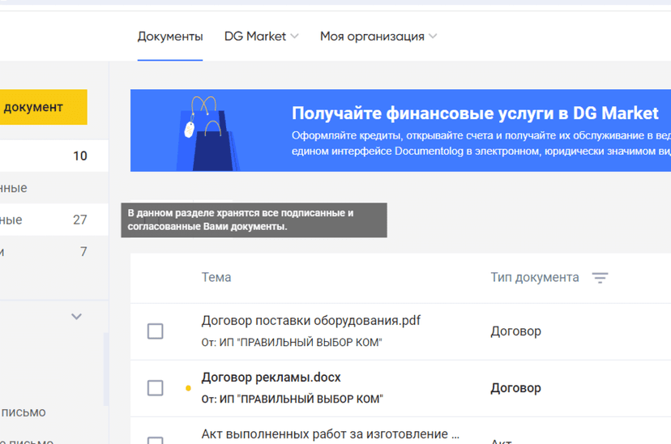This screenshot has width=671, height=444.
Task: Open sidebar folder showing 27 documents
Action: pyautogui.click(x=49, y=220)
